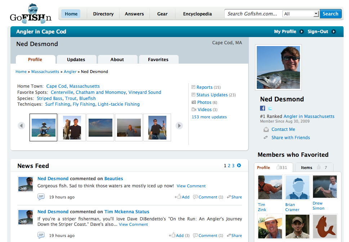Click the arrow icon beside My Profile

tap(301, 32)
